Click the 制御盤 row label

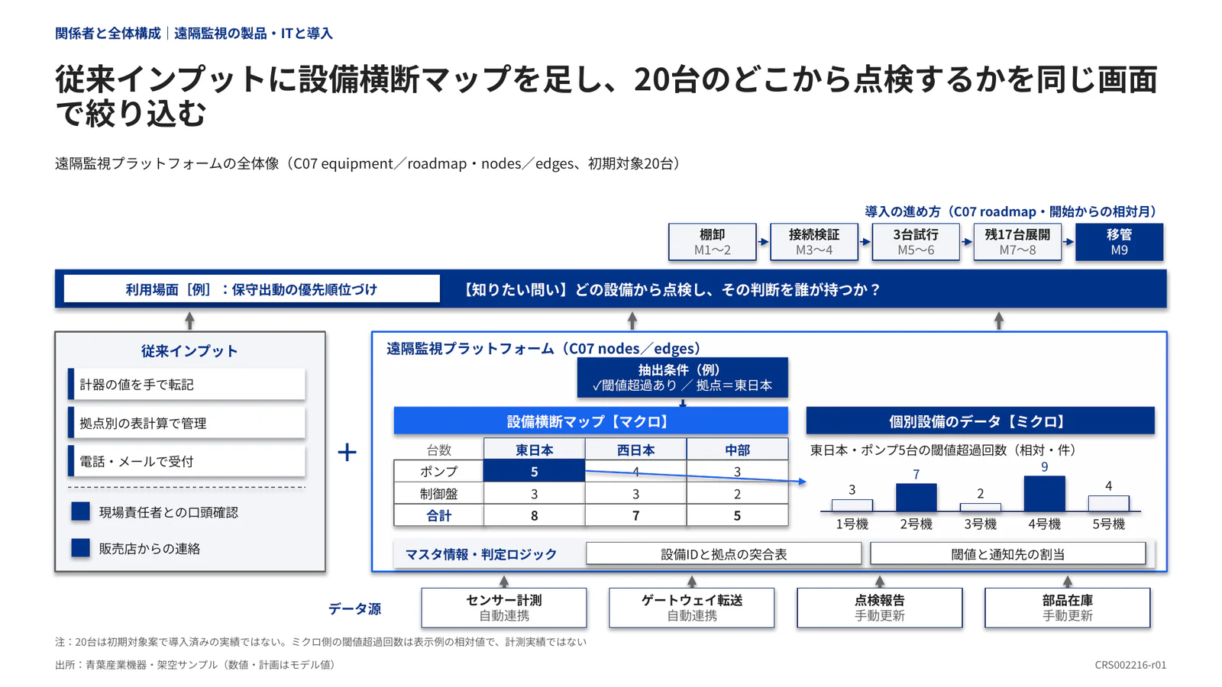438,494
